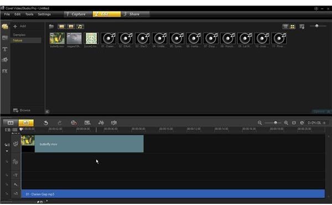Click the timeline Zoom in magnifier
Viewport: 332px width, 205px height.
pyautogui.click(x=286, y=123)
